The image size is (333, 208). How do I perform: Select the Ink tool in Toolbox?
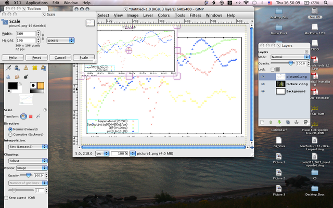point(17,68)
